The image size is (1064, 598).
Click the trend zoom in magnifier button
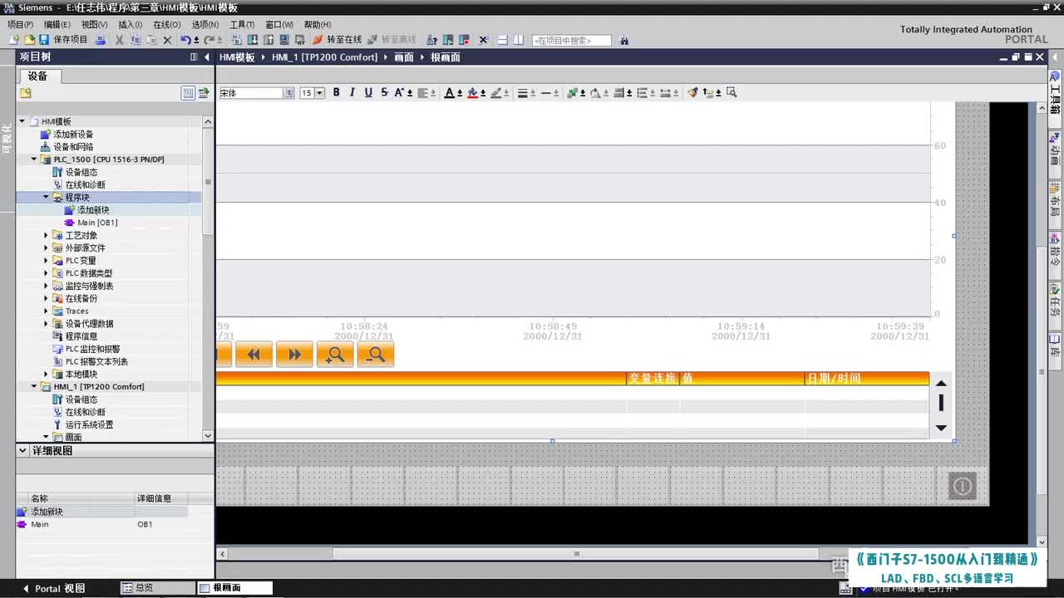(335, 355)
